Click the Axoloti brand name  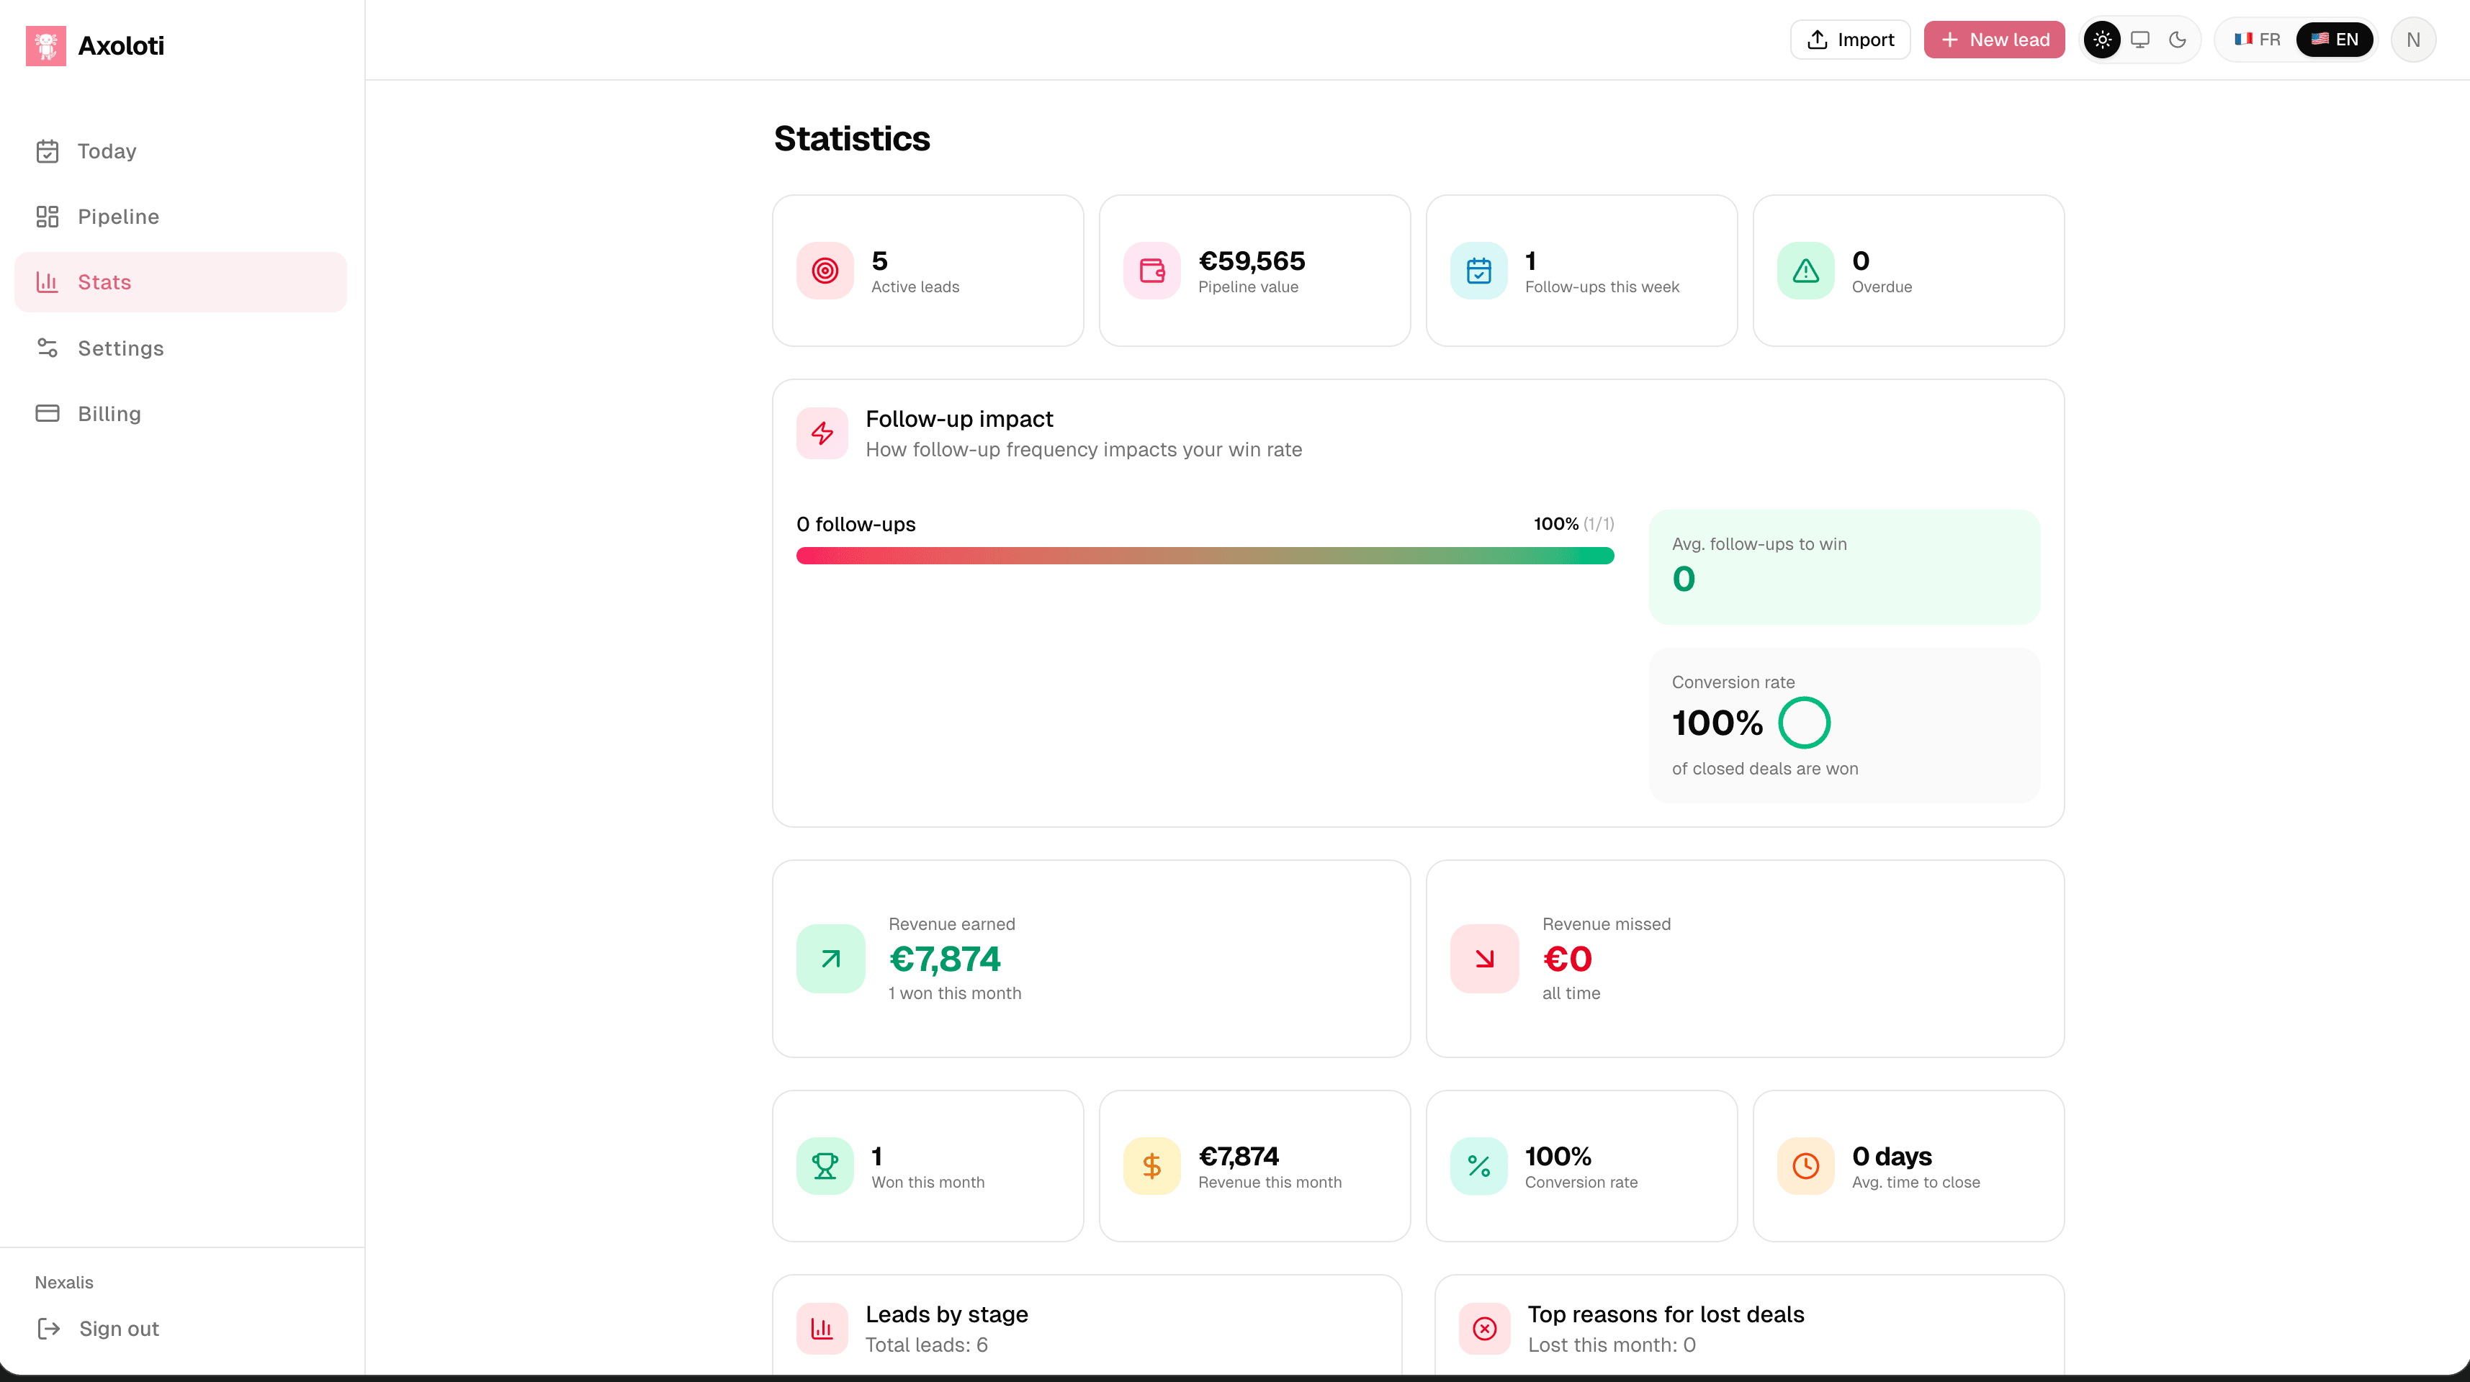tap(121, 45)
